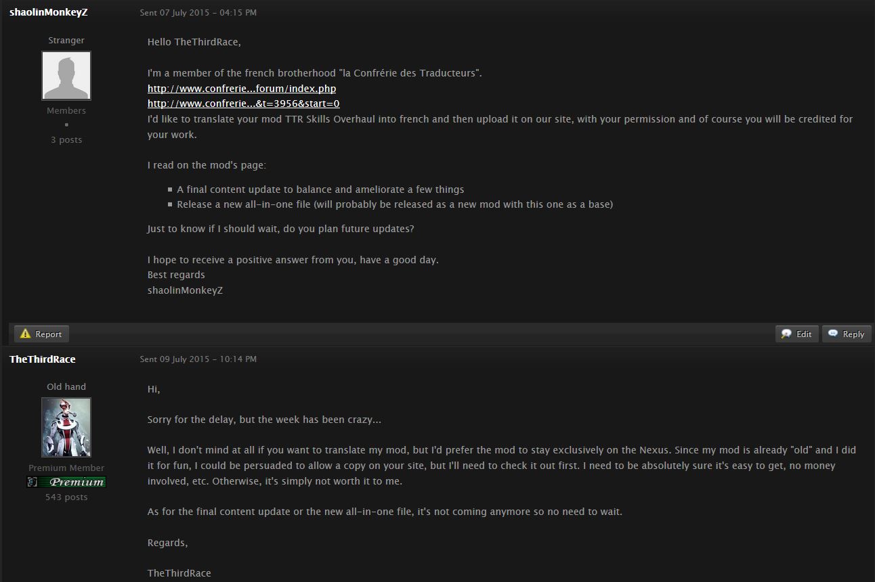Click the green Premium badge

[x=66, y=482]
